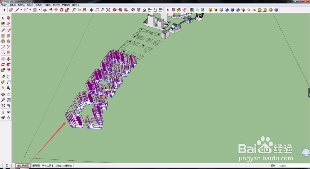Select the Zoom magnifier tool in top toolbar
The height and width of the screenshot is (169, 310).
102,10
